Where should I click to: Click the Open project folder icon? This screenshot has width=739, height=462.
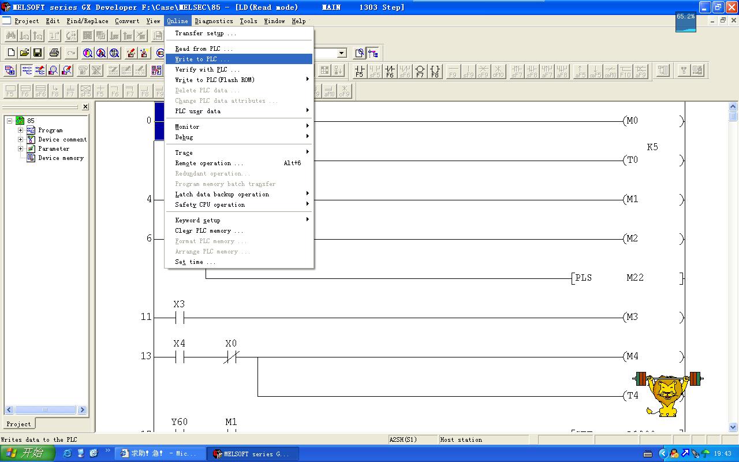[24, 53]
